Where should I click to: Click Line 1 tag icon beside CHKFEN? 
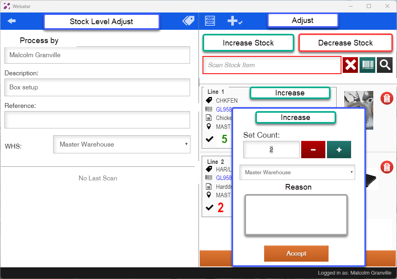209,100
